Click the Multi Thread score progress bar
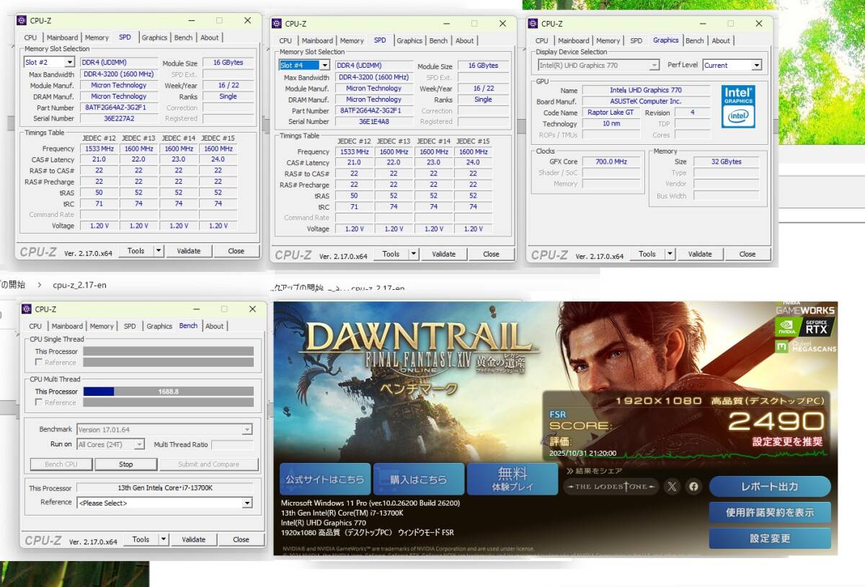This screenshot has height=587, width=865. (x=168, y=392)
